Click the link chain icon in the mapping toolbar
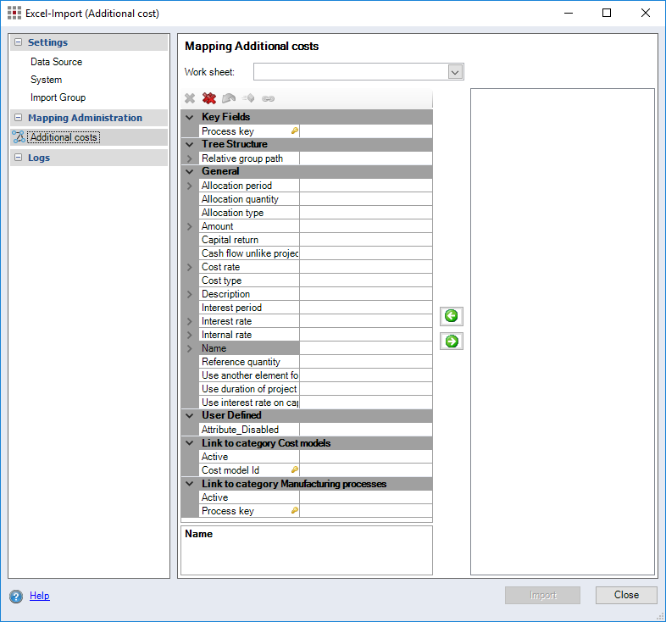The height and width of the screenshot is (622, 666). pyautogui.click(x=268, y=99)
